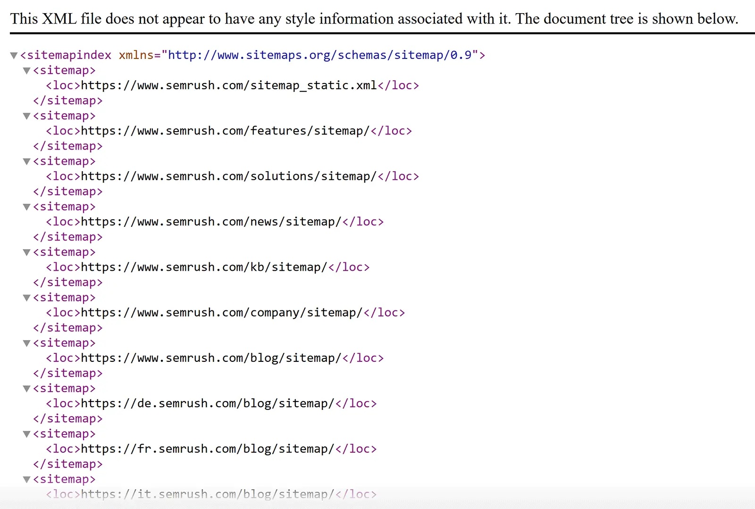
Task: Collapse the company sitemap entry
Action: click(x=26, y=297)
